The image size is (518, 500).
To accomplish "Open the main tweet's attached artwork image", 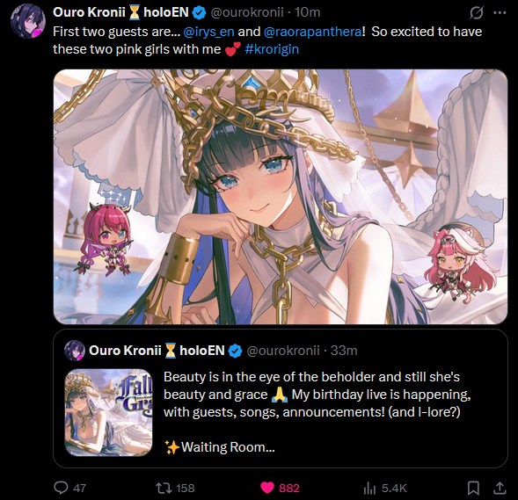I will click(x=281, y=197).
